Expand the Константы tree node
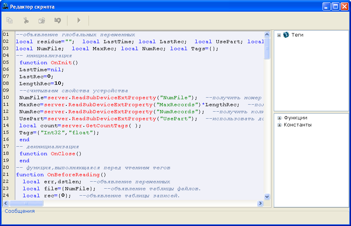The height and width of the screenshot is (226, 351). tap(279, 125)
